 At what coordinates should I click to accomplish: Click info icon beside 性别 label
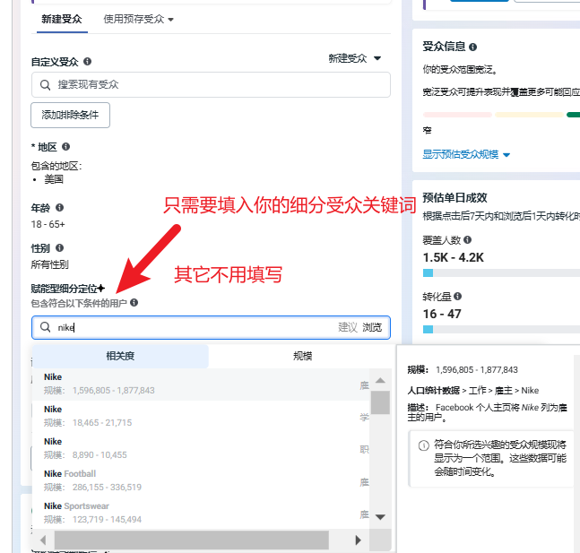coord(60,248)
